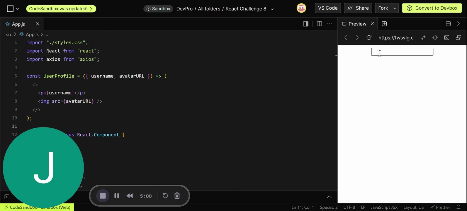
Task: Open the DevPro workspace breadcrumb
Action: [x=184, y=9]
